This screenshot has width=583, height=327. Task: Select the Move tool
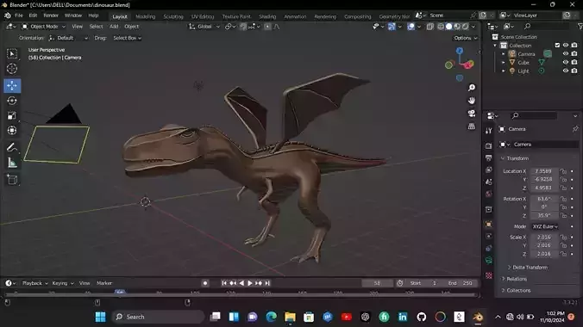tap(12, 86)
